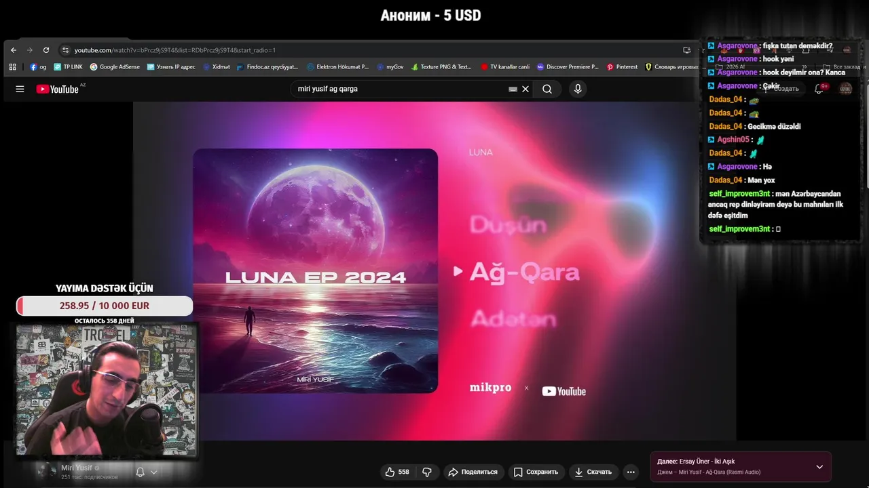
Task: Click the search magnifier button
Action: 547,89
